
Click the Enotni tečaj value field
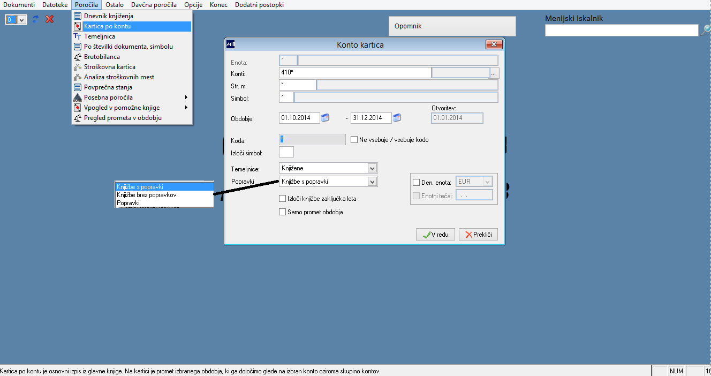pos(474,195)
